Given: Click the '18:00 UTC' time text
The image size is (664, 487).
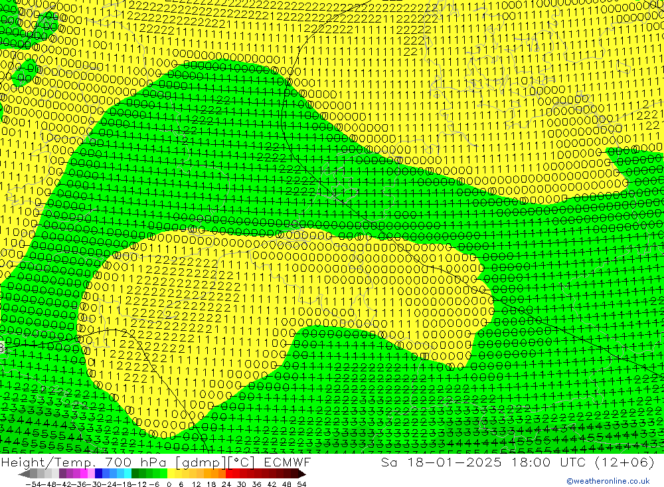Looking at the screenshot, I should (x=548, y=462).
